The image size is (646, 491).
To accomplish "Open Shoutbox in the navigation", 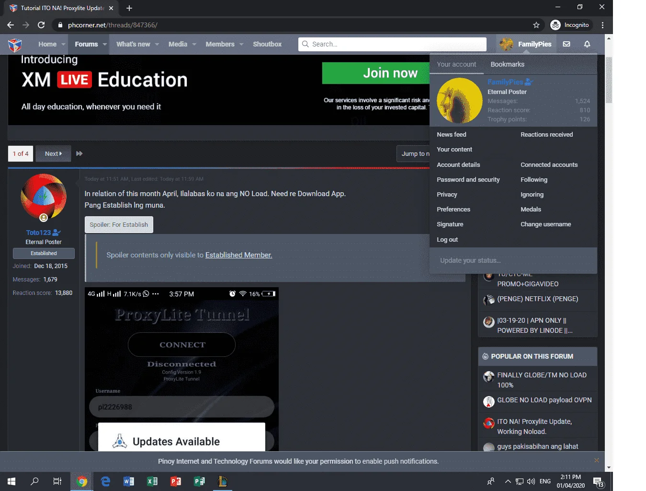I will pyautogui.click(x=267, y=44).
